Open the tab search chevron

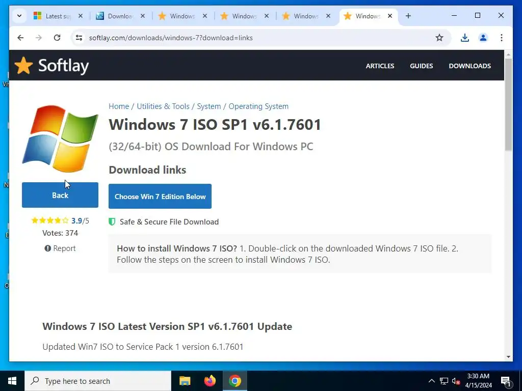19,16
